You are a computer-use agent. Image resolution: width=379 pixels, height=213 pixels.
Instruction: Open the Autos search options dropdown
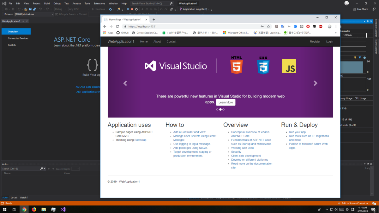point(45,169)
